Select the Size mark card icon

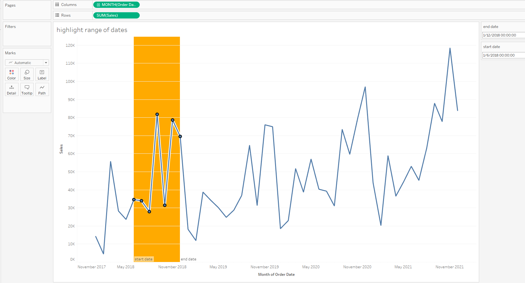[x=27, y=74]
